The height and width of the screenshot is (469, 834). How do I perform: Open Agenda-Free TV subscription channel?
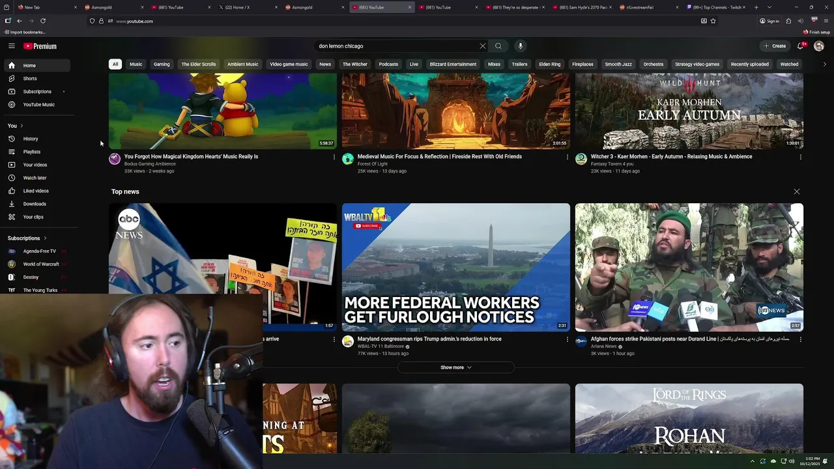click(x=36, y=251)
